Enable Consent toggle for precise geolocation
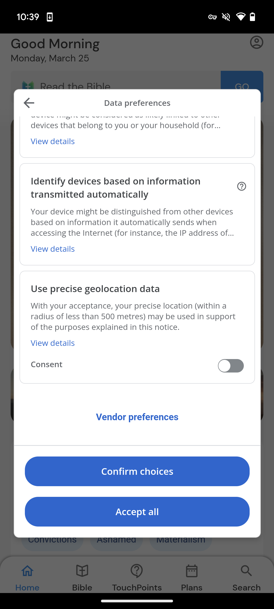This screenshot has height=609, width=274. 231,366
